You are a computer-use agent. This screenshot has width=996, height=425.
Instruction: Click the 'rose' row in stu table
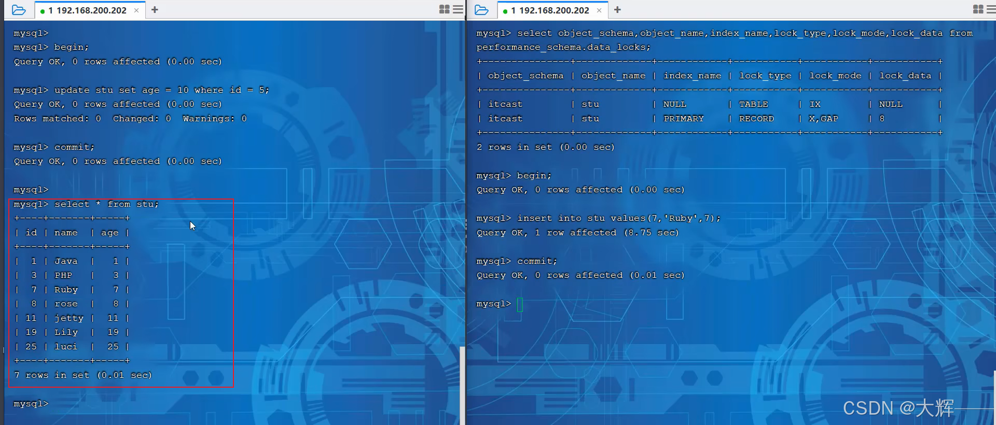[72, 304]
